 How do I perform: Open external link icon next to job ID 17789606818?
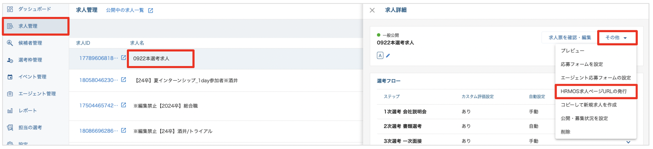point(123,58)
